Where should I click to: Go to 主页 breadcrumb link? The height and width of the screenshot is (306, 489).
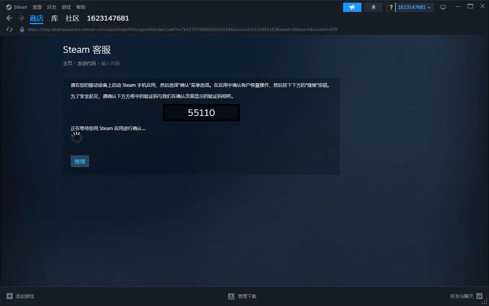click(x=68, y=63)
